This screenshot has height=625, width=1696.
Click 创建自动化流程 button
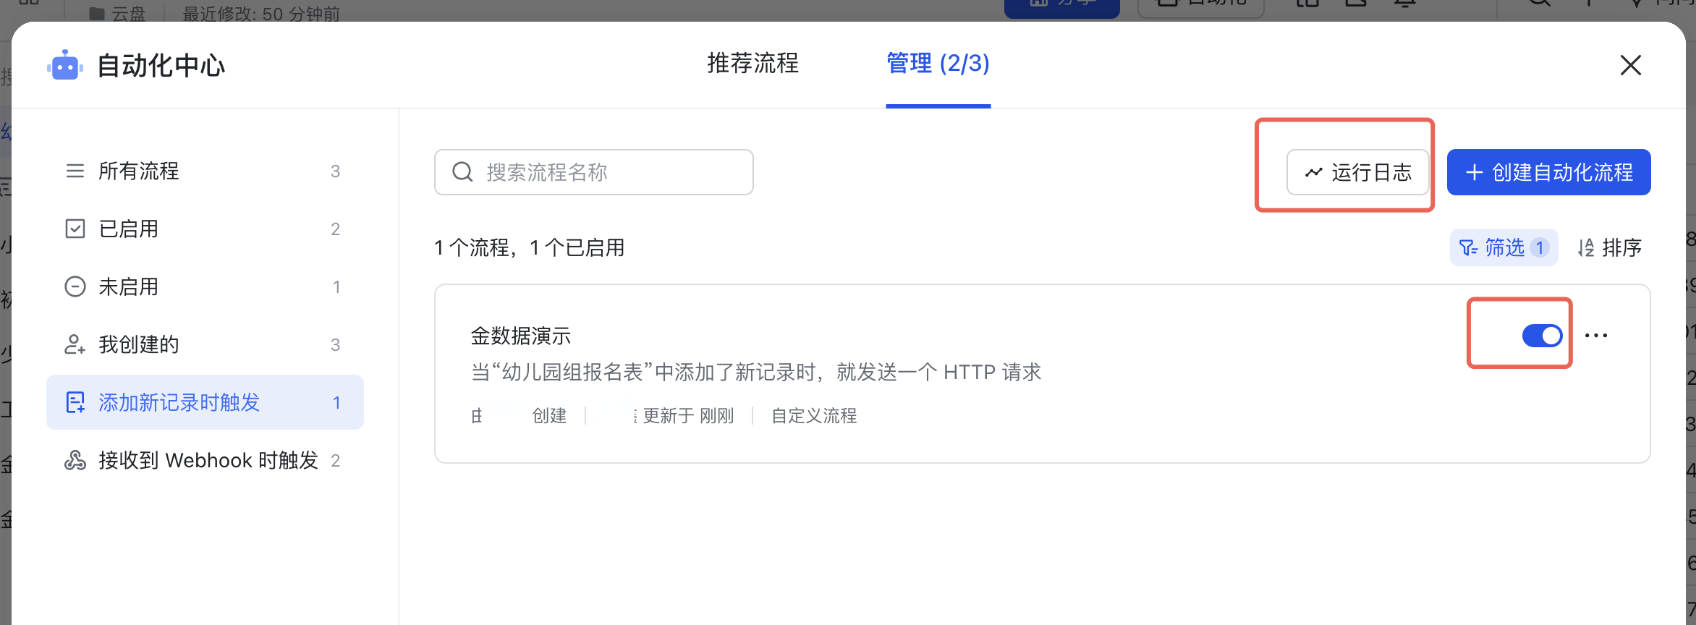click(1548, 172)
